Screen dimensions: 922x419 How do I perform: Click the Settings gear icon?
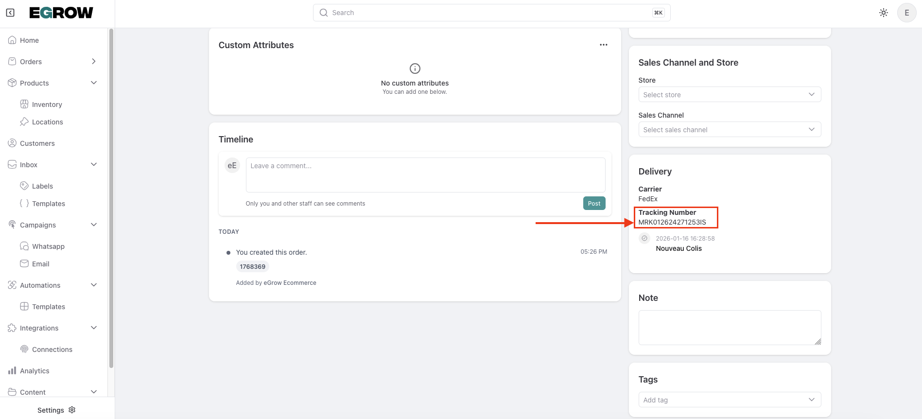[x=72, y=410]
